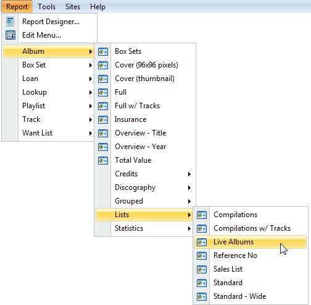Click the Report Designer icon
311x305 pixels.
[10, 22]
